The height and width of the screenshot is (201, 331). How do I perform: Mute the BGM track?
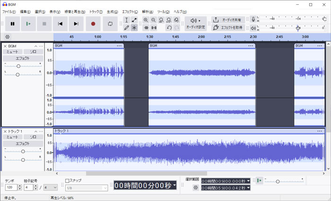(x=12, y=52)
